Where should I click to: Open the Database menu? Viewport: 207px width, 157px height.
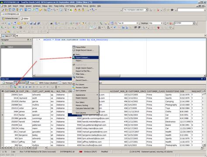[x=37, y=6]
